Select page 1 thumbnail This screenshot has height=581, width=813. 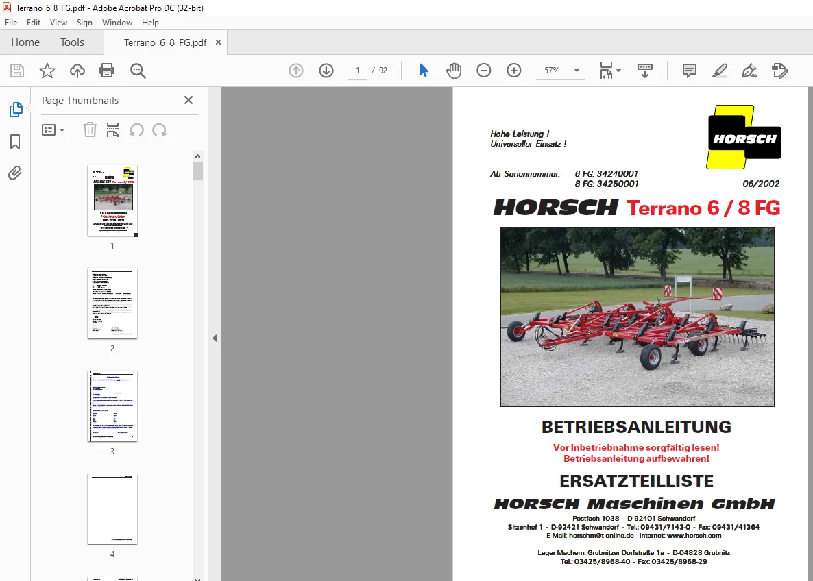click(112, 201)
